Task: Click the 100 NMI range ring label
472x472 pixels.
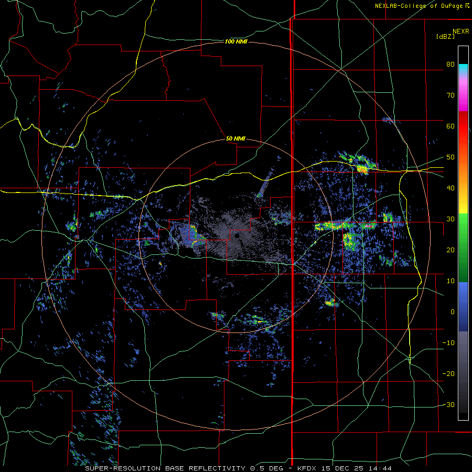Action: (236, 41)
